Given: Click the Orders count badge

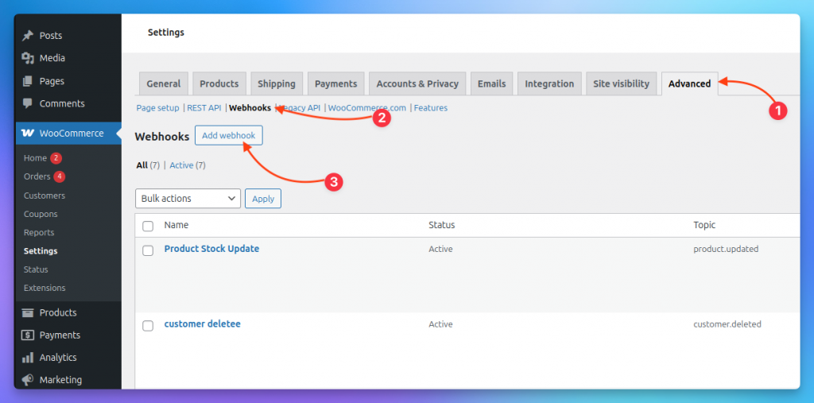Looking at the screenshot, I should tap(59, 176).
